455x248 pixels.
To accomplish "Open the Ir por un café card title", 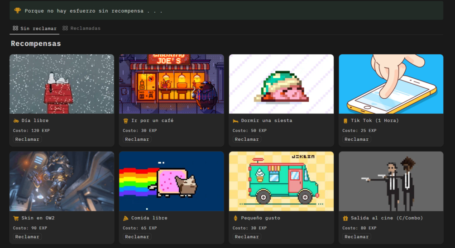I will (x=152, y=121).
